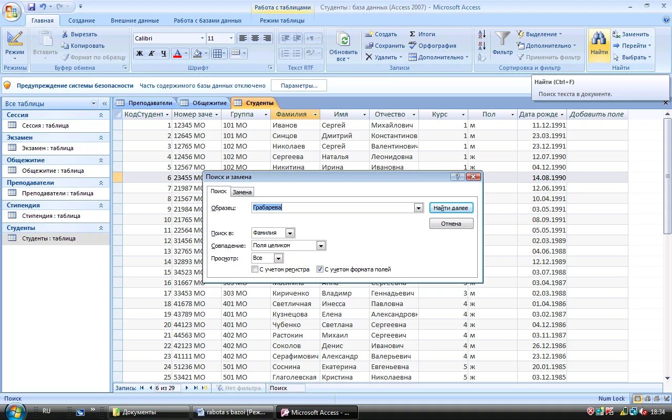Image resolution: width=672 pixels, height=420 pixels.
Task: Apply bold formatting (Ж)
Action: click(140, 53)
